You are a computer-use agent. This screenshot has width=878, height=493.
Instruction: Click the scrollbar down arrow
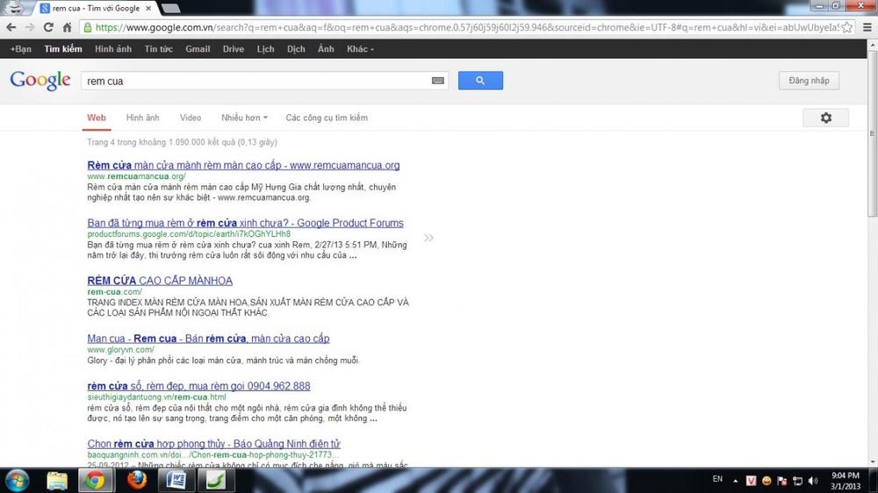[873, 463]
